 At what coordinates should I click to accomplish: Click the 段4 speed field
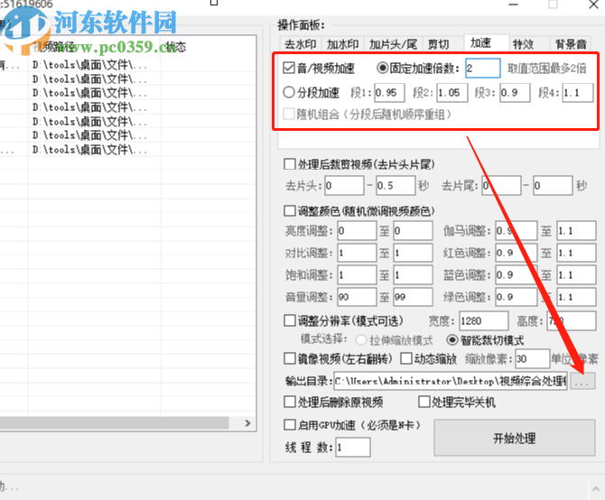(578, 93)
